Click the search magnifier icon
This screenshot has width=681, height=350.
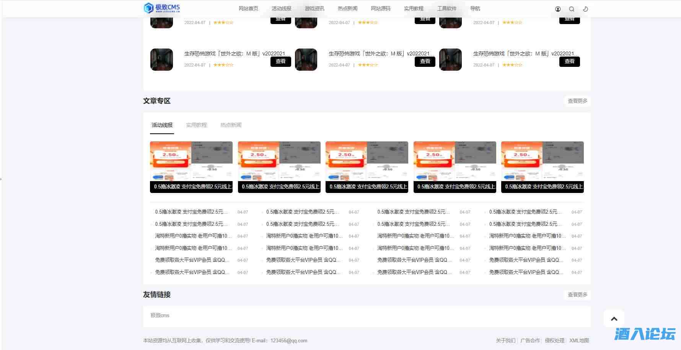pyautogui.click(x=572, y=9)
